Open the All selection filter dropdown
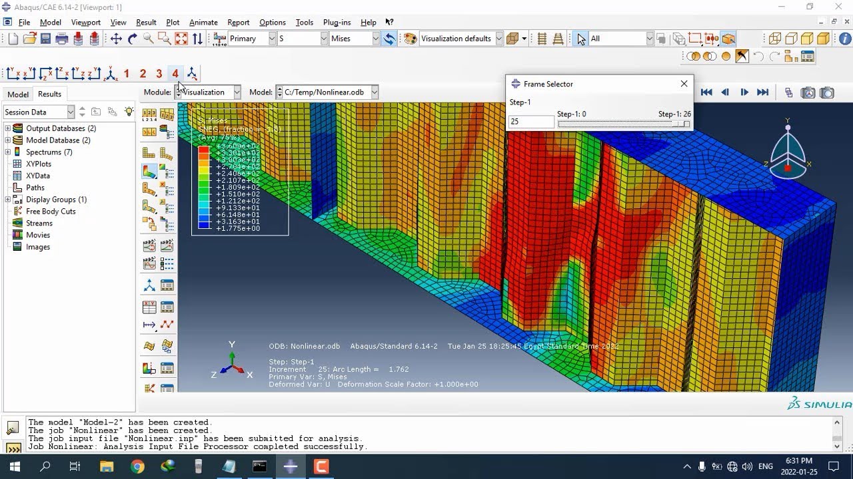This screenshot has width=853, height=479. point(650,39)
